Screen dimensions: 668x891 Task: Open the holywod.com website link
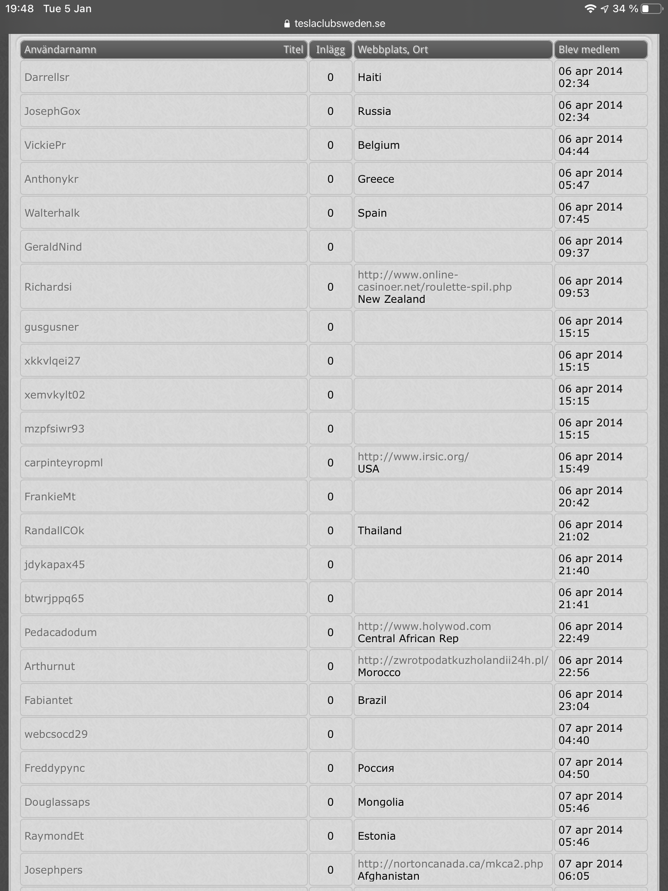pyautogui.click(x=424, y=626)
